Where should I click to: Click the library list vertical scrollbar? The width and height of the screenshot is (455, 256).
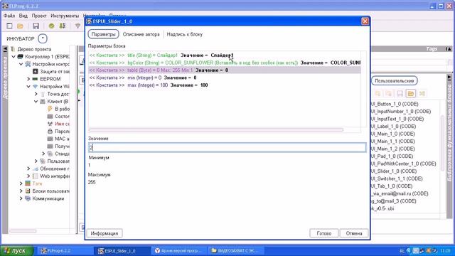click(x=442, y=144)
